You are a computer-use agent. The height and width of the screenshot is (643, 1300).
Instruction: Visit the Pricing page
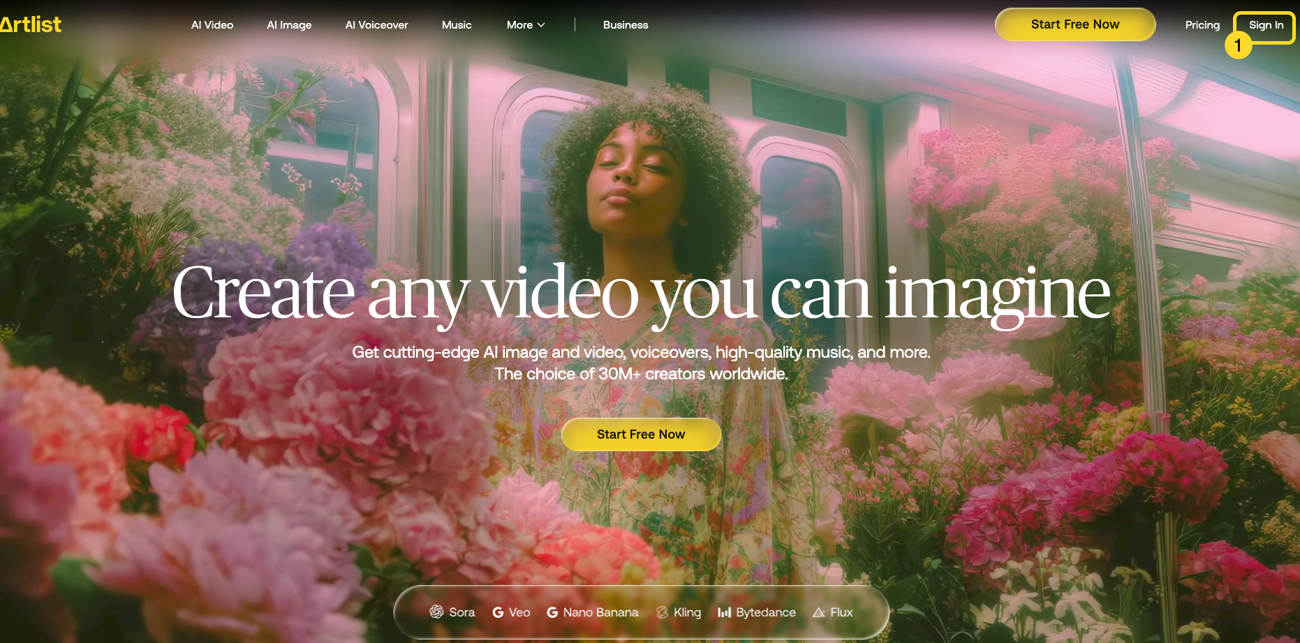[1202, 25]
